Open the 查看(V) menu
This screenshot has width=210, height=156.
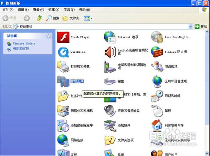[39, 10]
